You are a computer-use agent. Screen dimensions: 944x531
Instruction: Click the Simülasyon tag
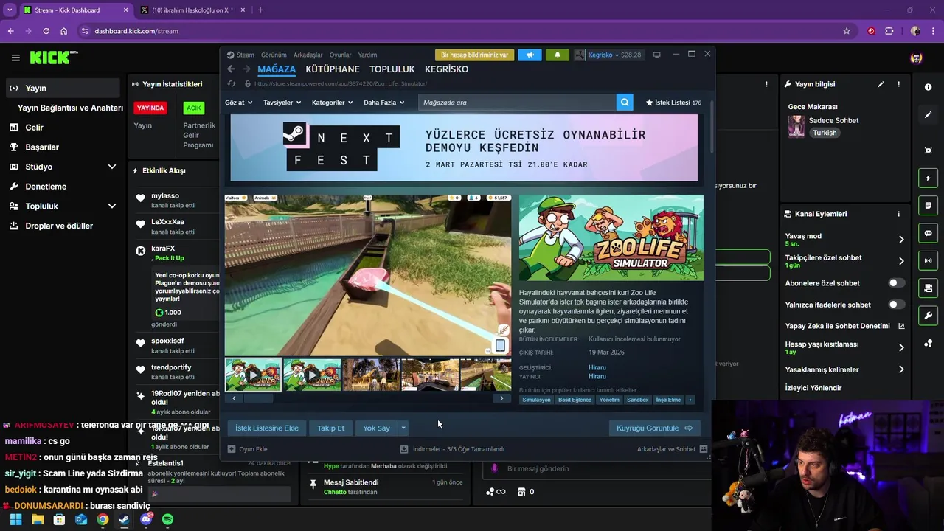536,400
